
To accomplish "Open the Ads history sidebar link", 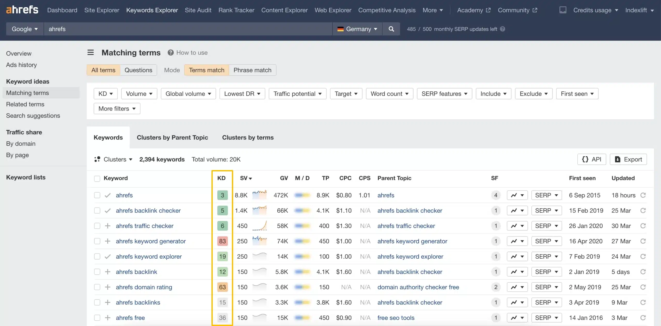I will (21, 65).
